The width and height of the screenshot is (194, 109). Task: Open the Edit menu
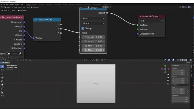pos(7,5)
